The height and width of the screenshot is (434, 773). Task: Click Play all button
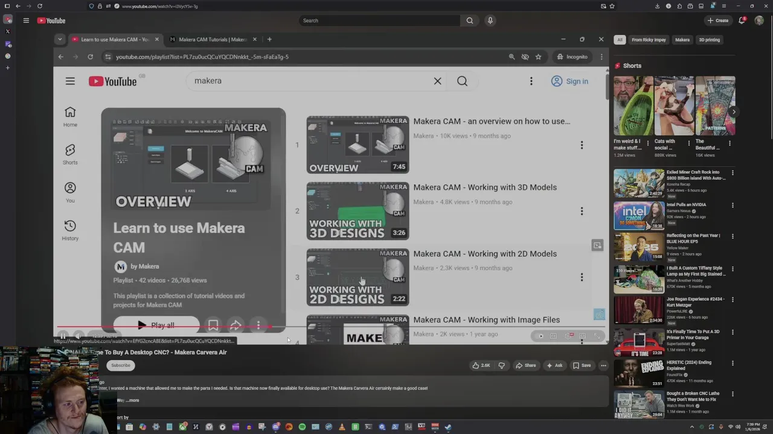(x=156, y=325)
